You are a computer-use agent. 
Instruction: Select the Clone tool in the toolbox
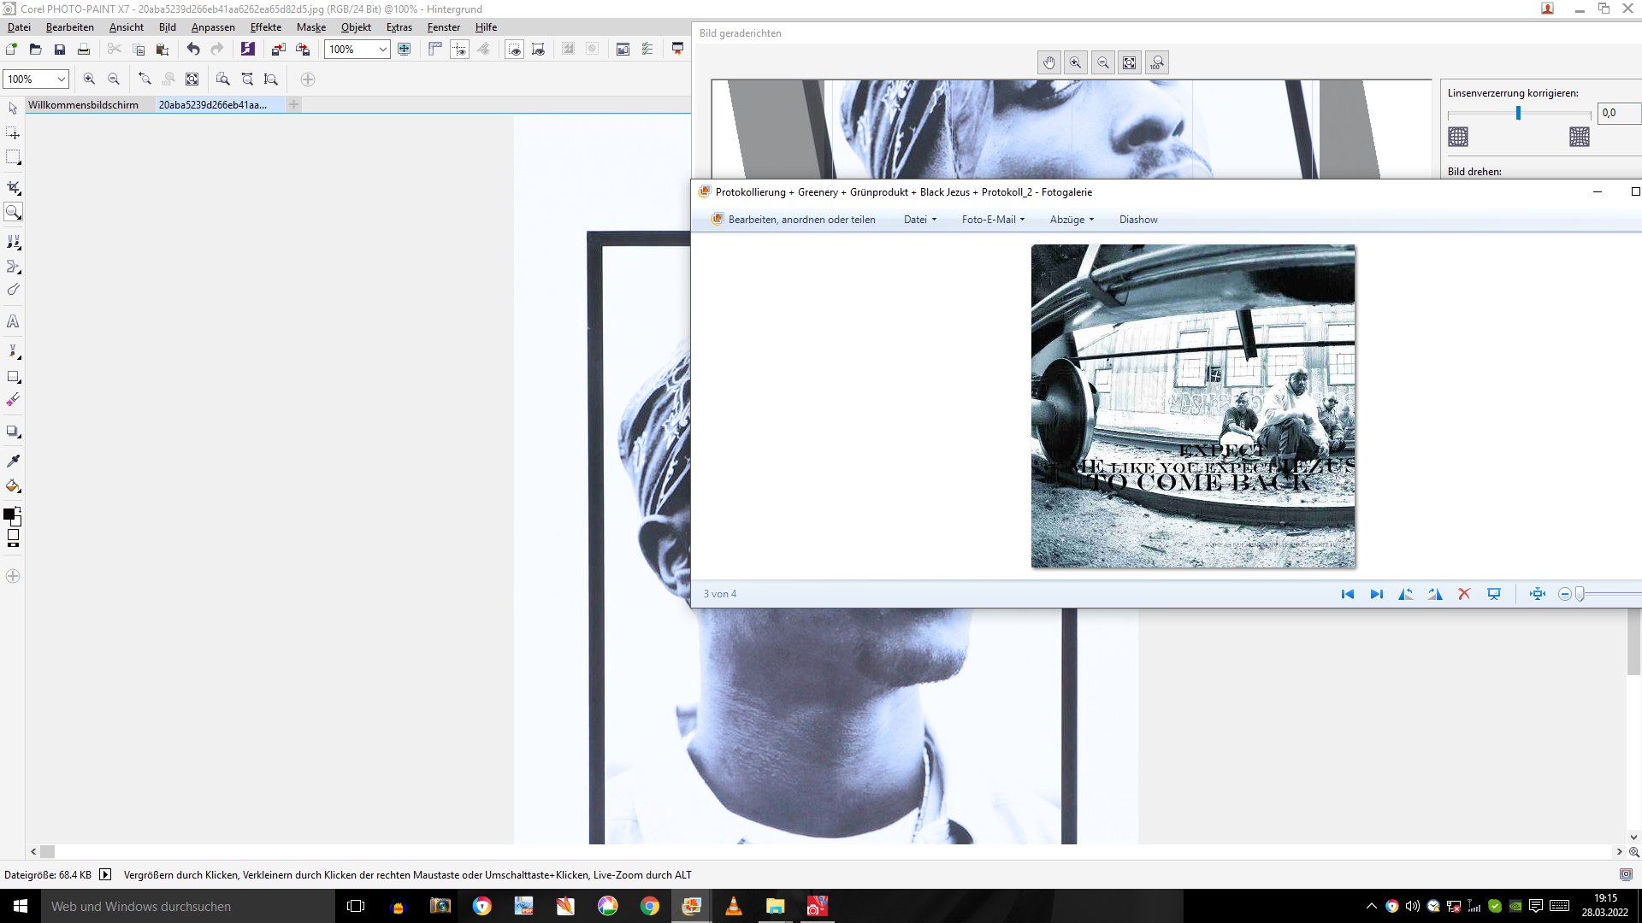coord(13,242)
